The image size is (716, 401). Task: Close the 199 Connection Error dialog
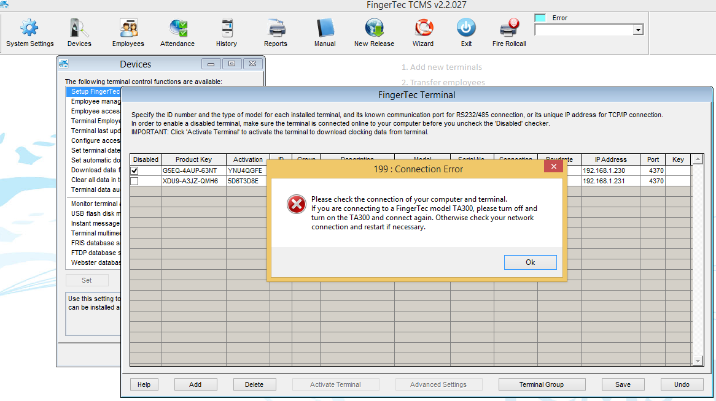[554, 167]
